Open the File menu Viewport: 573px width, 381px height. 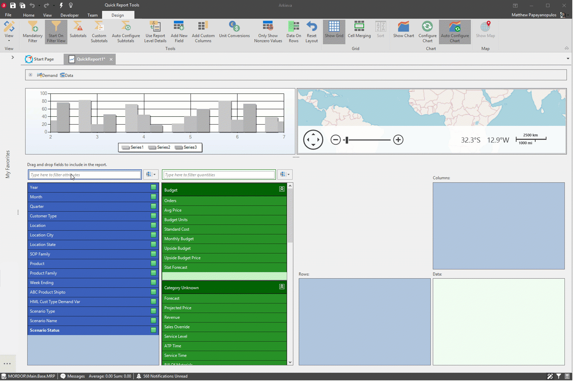point(8,15)
